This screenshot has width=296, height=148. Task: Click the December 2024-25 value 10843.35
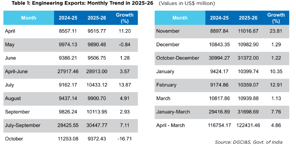[x=219, y=45]
